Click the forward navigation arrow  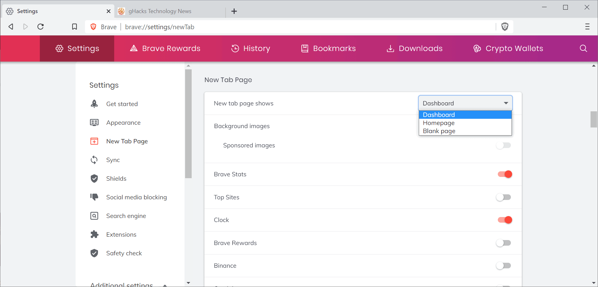tap(26, 27)
